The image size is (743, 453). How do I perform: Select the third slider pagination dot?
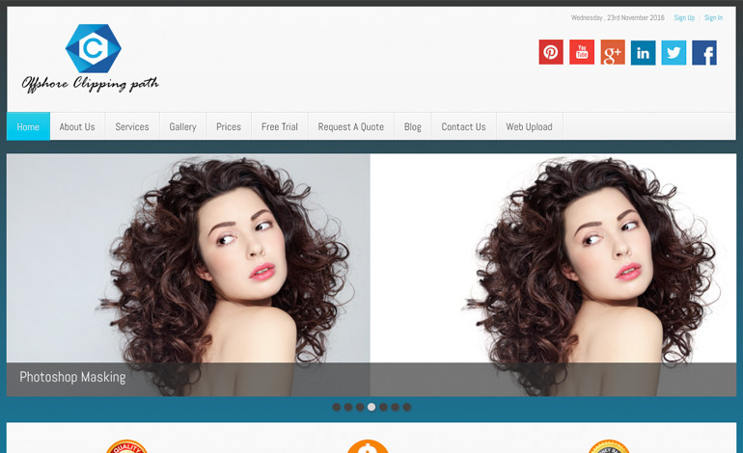coord(360,407)
